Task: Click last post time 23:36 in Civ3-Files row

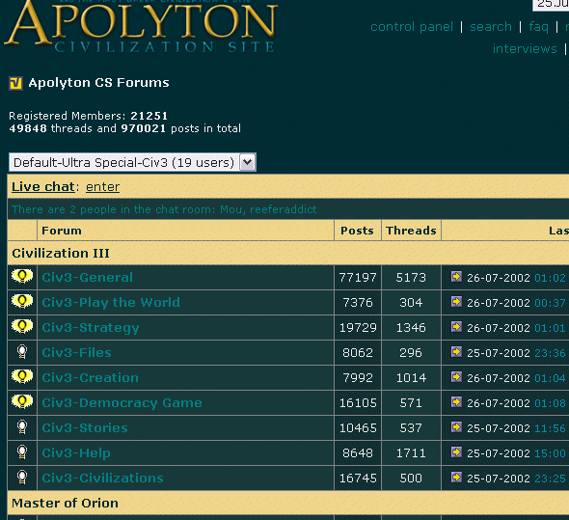Action: 550,353
